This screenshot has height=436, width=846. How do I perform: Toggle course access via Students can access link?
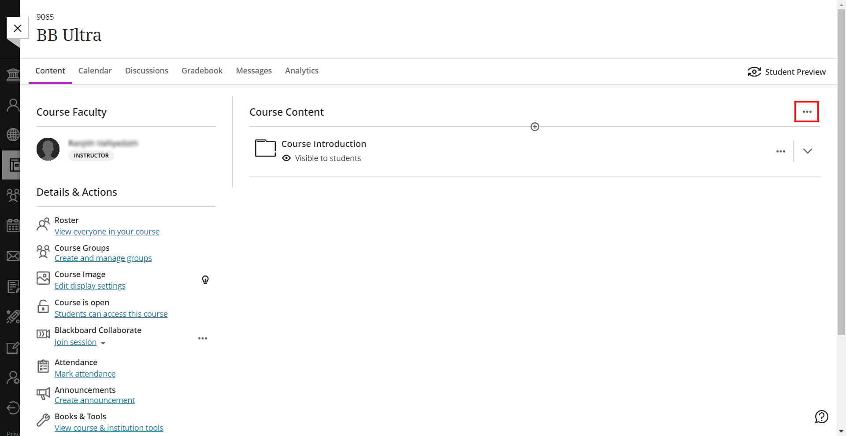pos(111,314)
